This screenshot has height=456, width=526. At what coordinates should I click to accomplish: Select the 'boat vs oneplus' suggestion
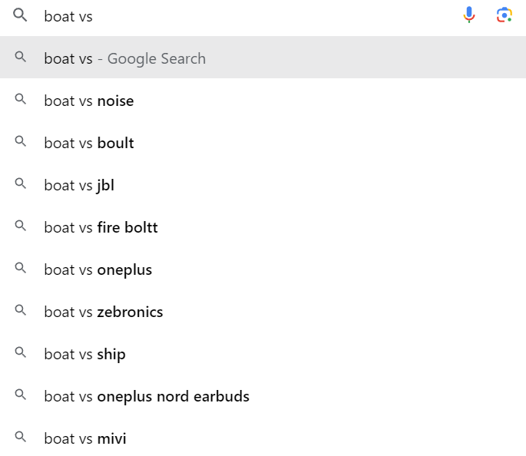point(263,269)
